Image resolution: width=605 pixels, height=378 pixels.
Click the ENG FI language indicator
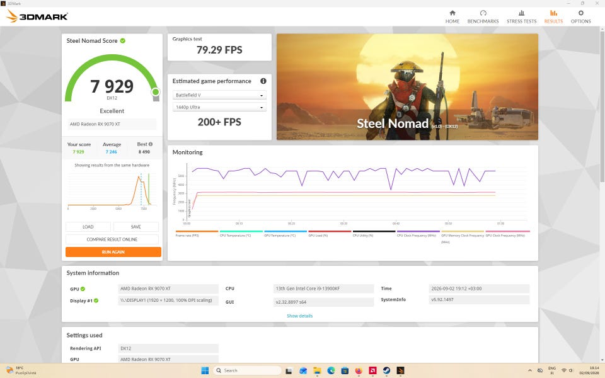click(552, 370)
